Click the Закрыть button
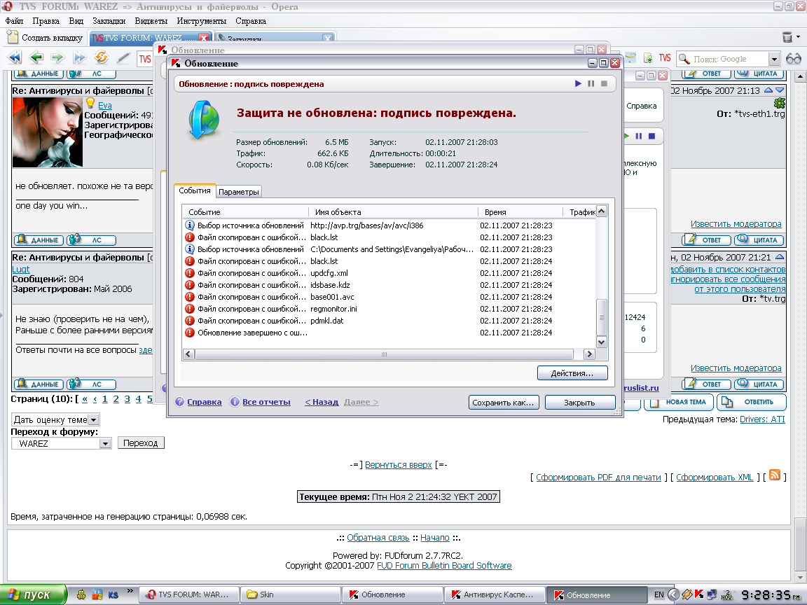Image resolution: width=807 pixels, height=605 pixels. coord(579,403)
